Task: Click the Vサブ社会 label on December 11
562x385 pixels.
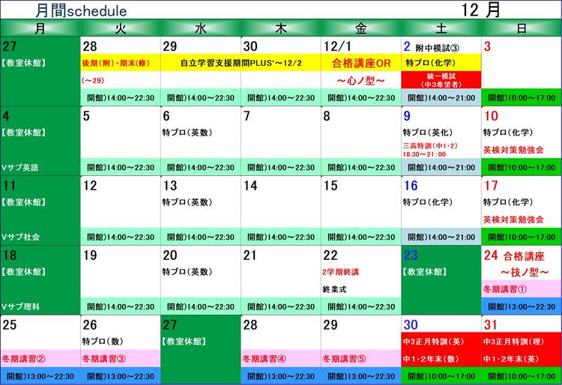Action: click(21, 237)
